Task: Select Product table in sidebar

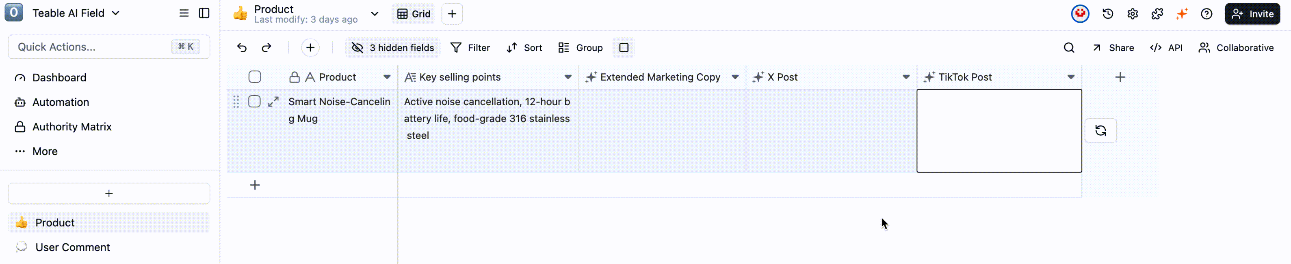Action: [x=109, y=223]
